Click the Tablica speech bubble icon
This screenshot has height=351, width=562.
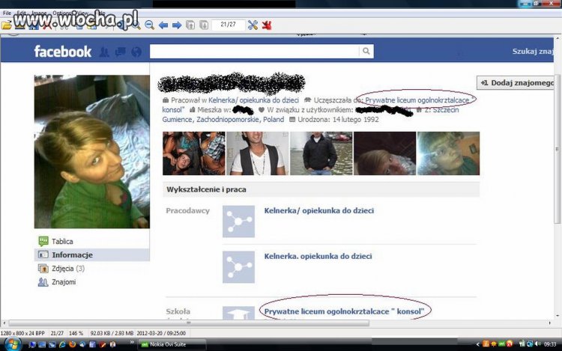pyautogui.click(x=43, y=241)
